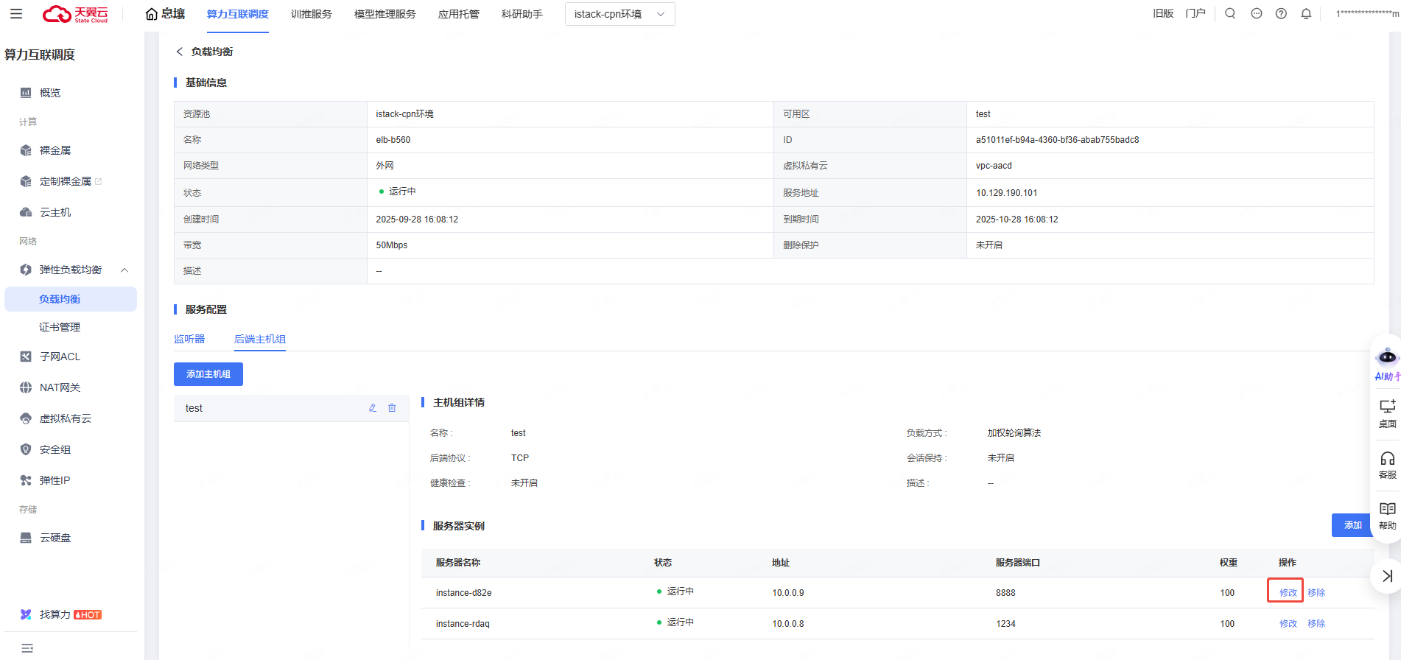Viewport: 1401px width, 660px height.
Task: Click edit pencil icon for test host group
Action: [373, 408]
